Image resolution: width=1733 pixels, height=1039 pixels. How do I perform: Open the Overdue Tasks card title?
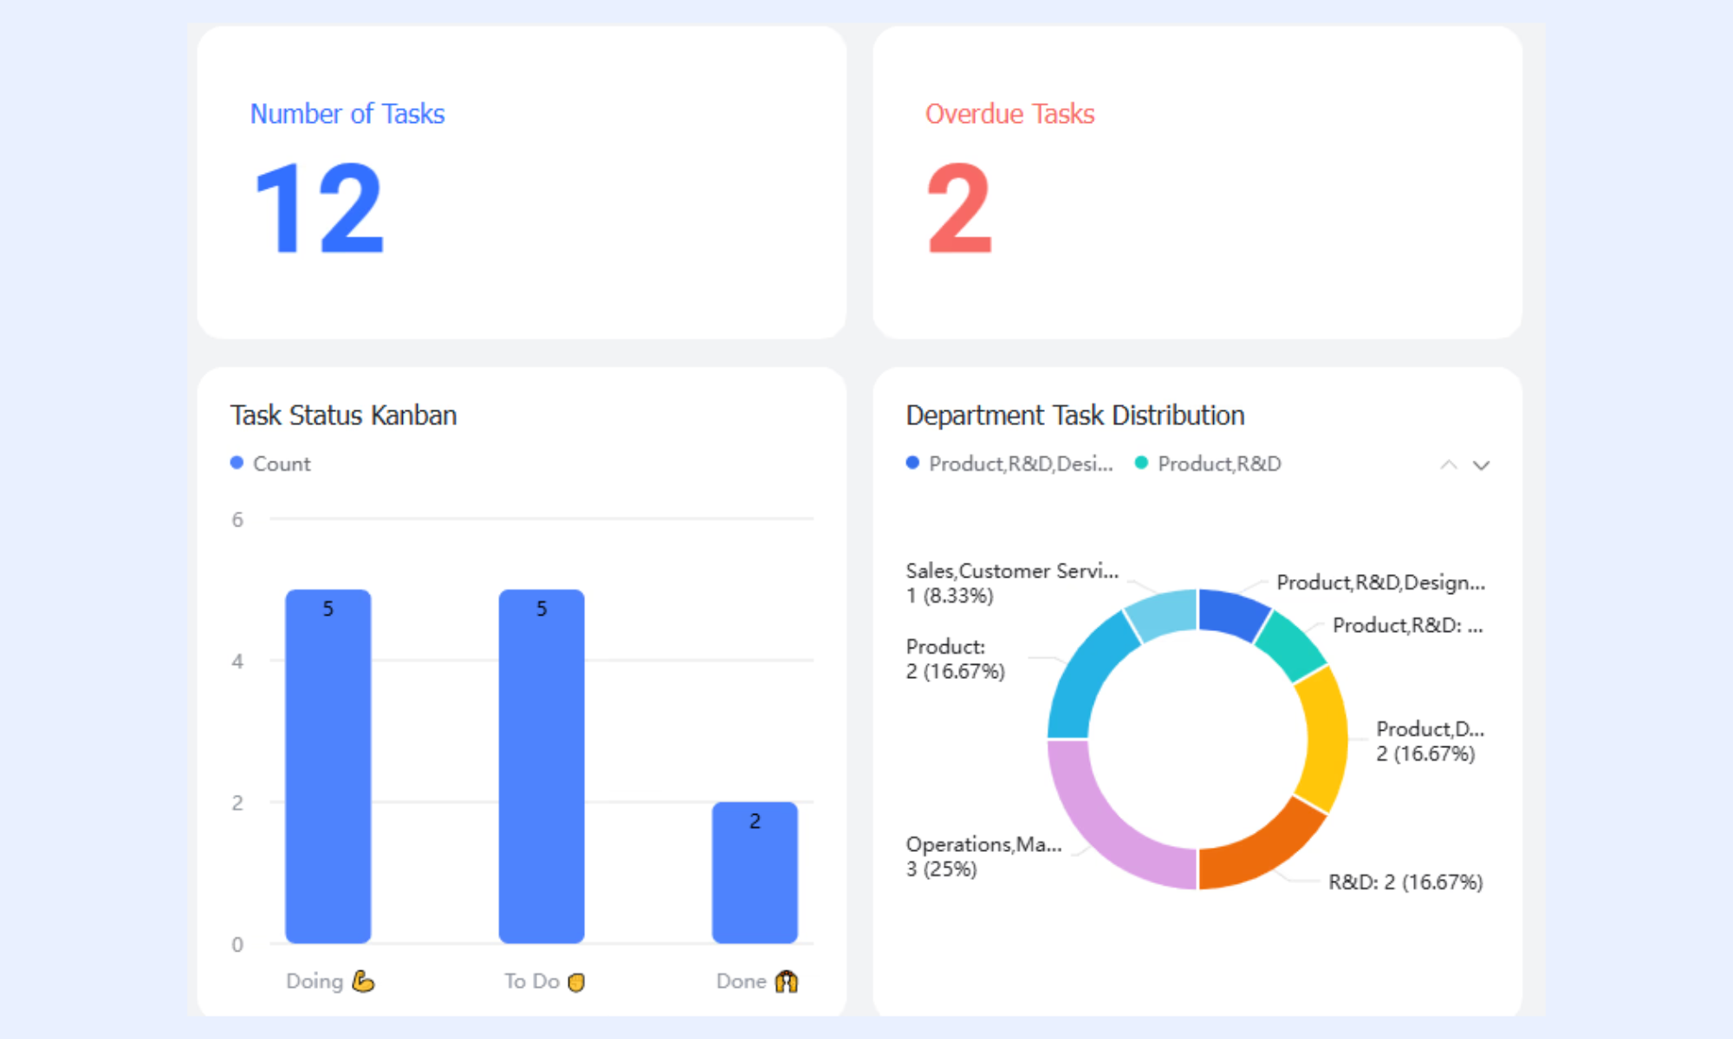point(1010,113)
